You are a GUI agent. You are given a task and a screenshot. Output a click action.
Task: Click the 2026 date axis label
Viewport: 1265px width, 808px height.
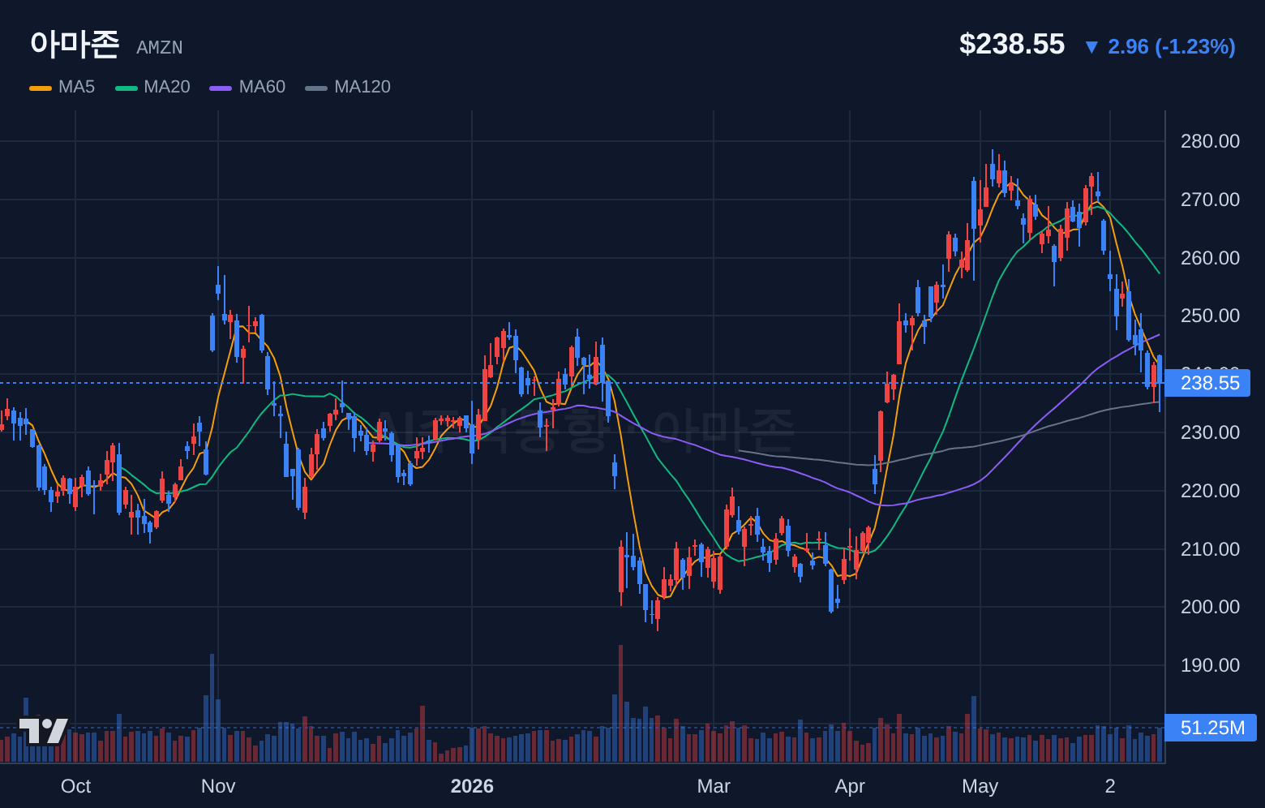(x=472, y=786)
